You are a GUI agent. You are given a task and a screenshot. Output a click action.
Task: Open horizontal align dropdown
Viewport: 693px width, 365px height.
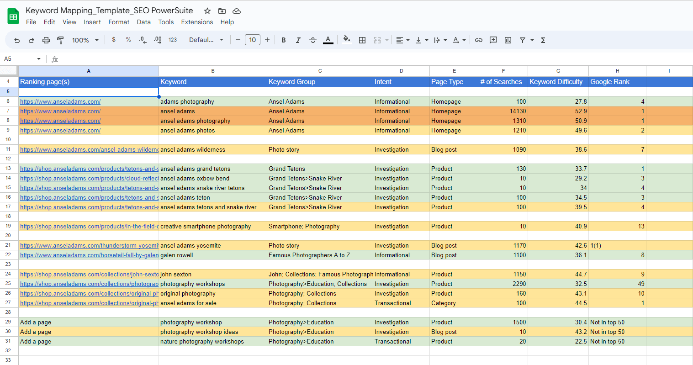coord(402,40)
